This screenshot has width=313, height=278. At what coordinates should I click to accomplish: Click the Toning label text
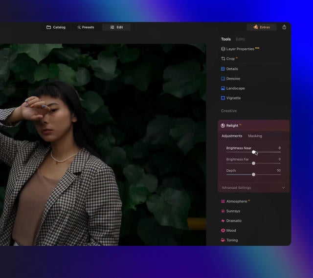[x=232, y=240]
